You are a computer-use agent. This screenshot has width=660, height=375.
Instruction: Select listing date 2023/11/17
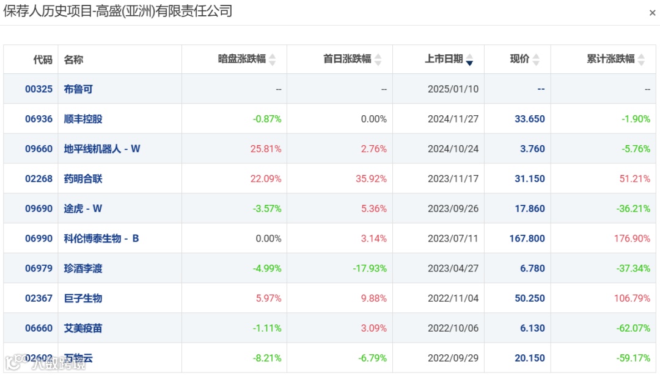[453, 179]
